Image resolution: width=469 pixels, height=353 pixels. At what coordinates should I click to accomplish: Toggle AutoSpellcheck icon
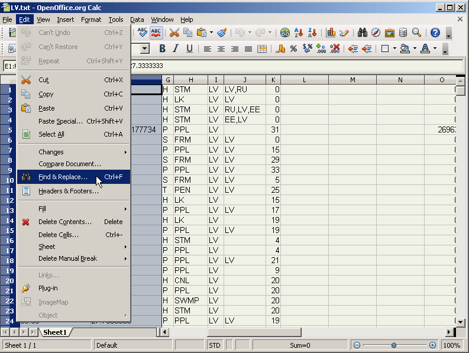click(x=156, y=33)
